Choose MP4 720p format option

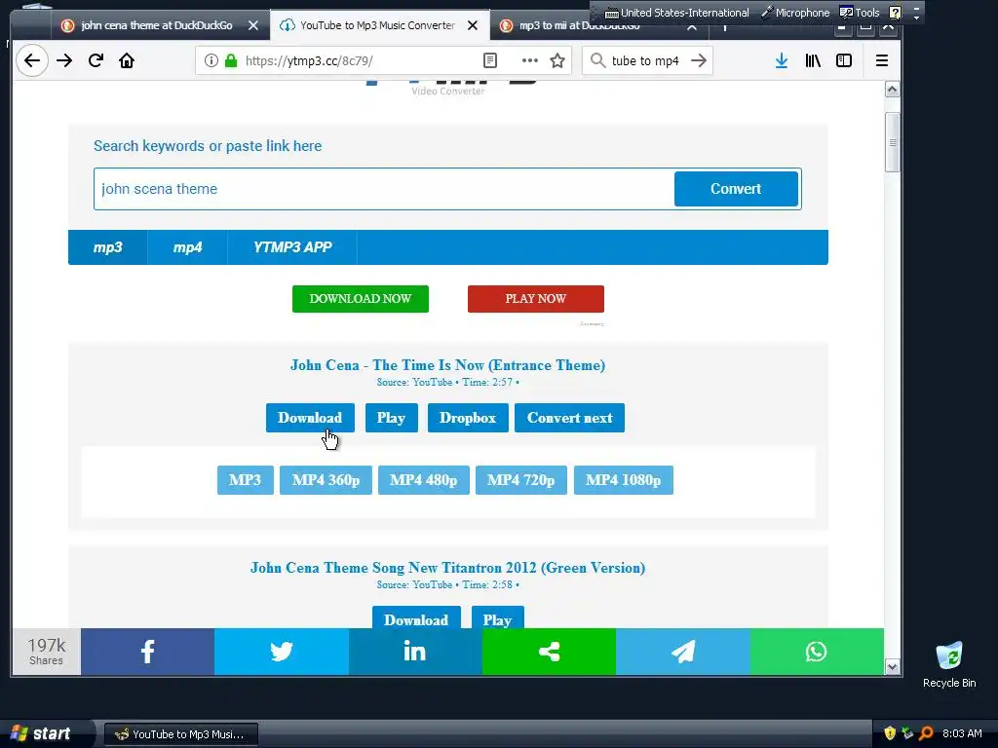point(520,480)
